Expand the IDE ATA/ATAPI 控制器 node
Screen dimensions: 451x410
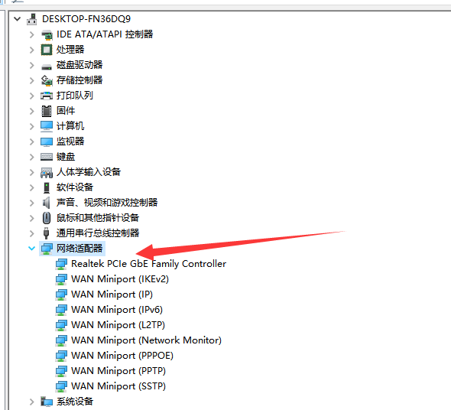coord(31,34)
